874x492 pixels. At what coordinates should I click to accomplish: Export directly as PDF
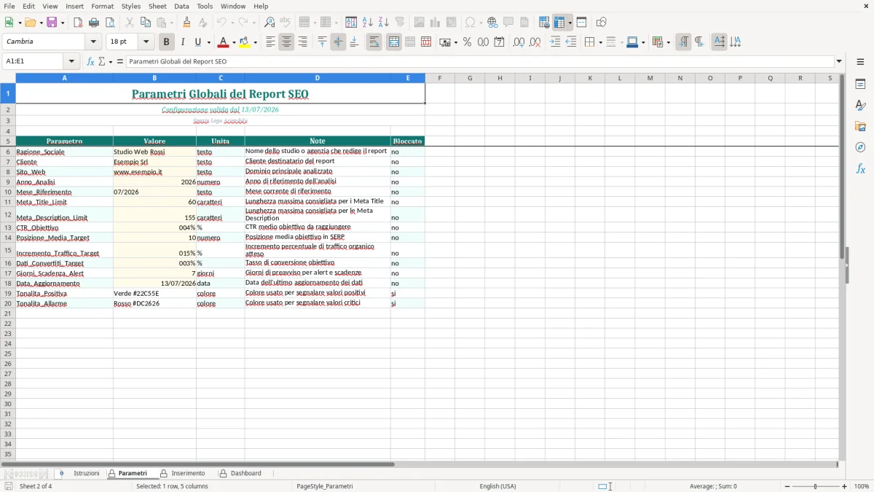point(78,23)
